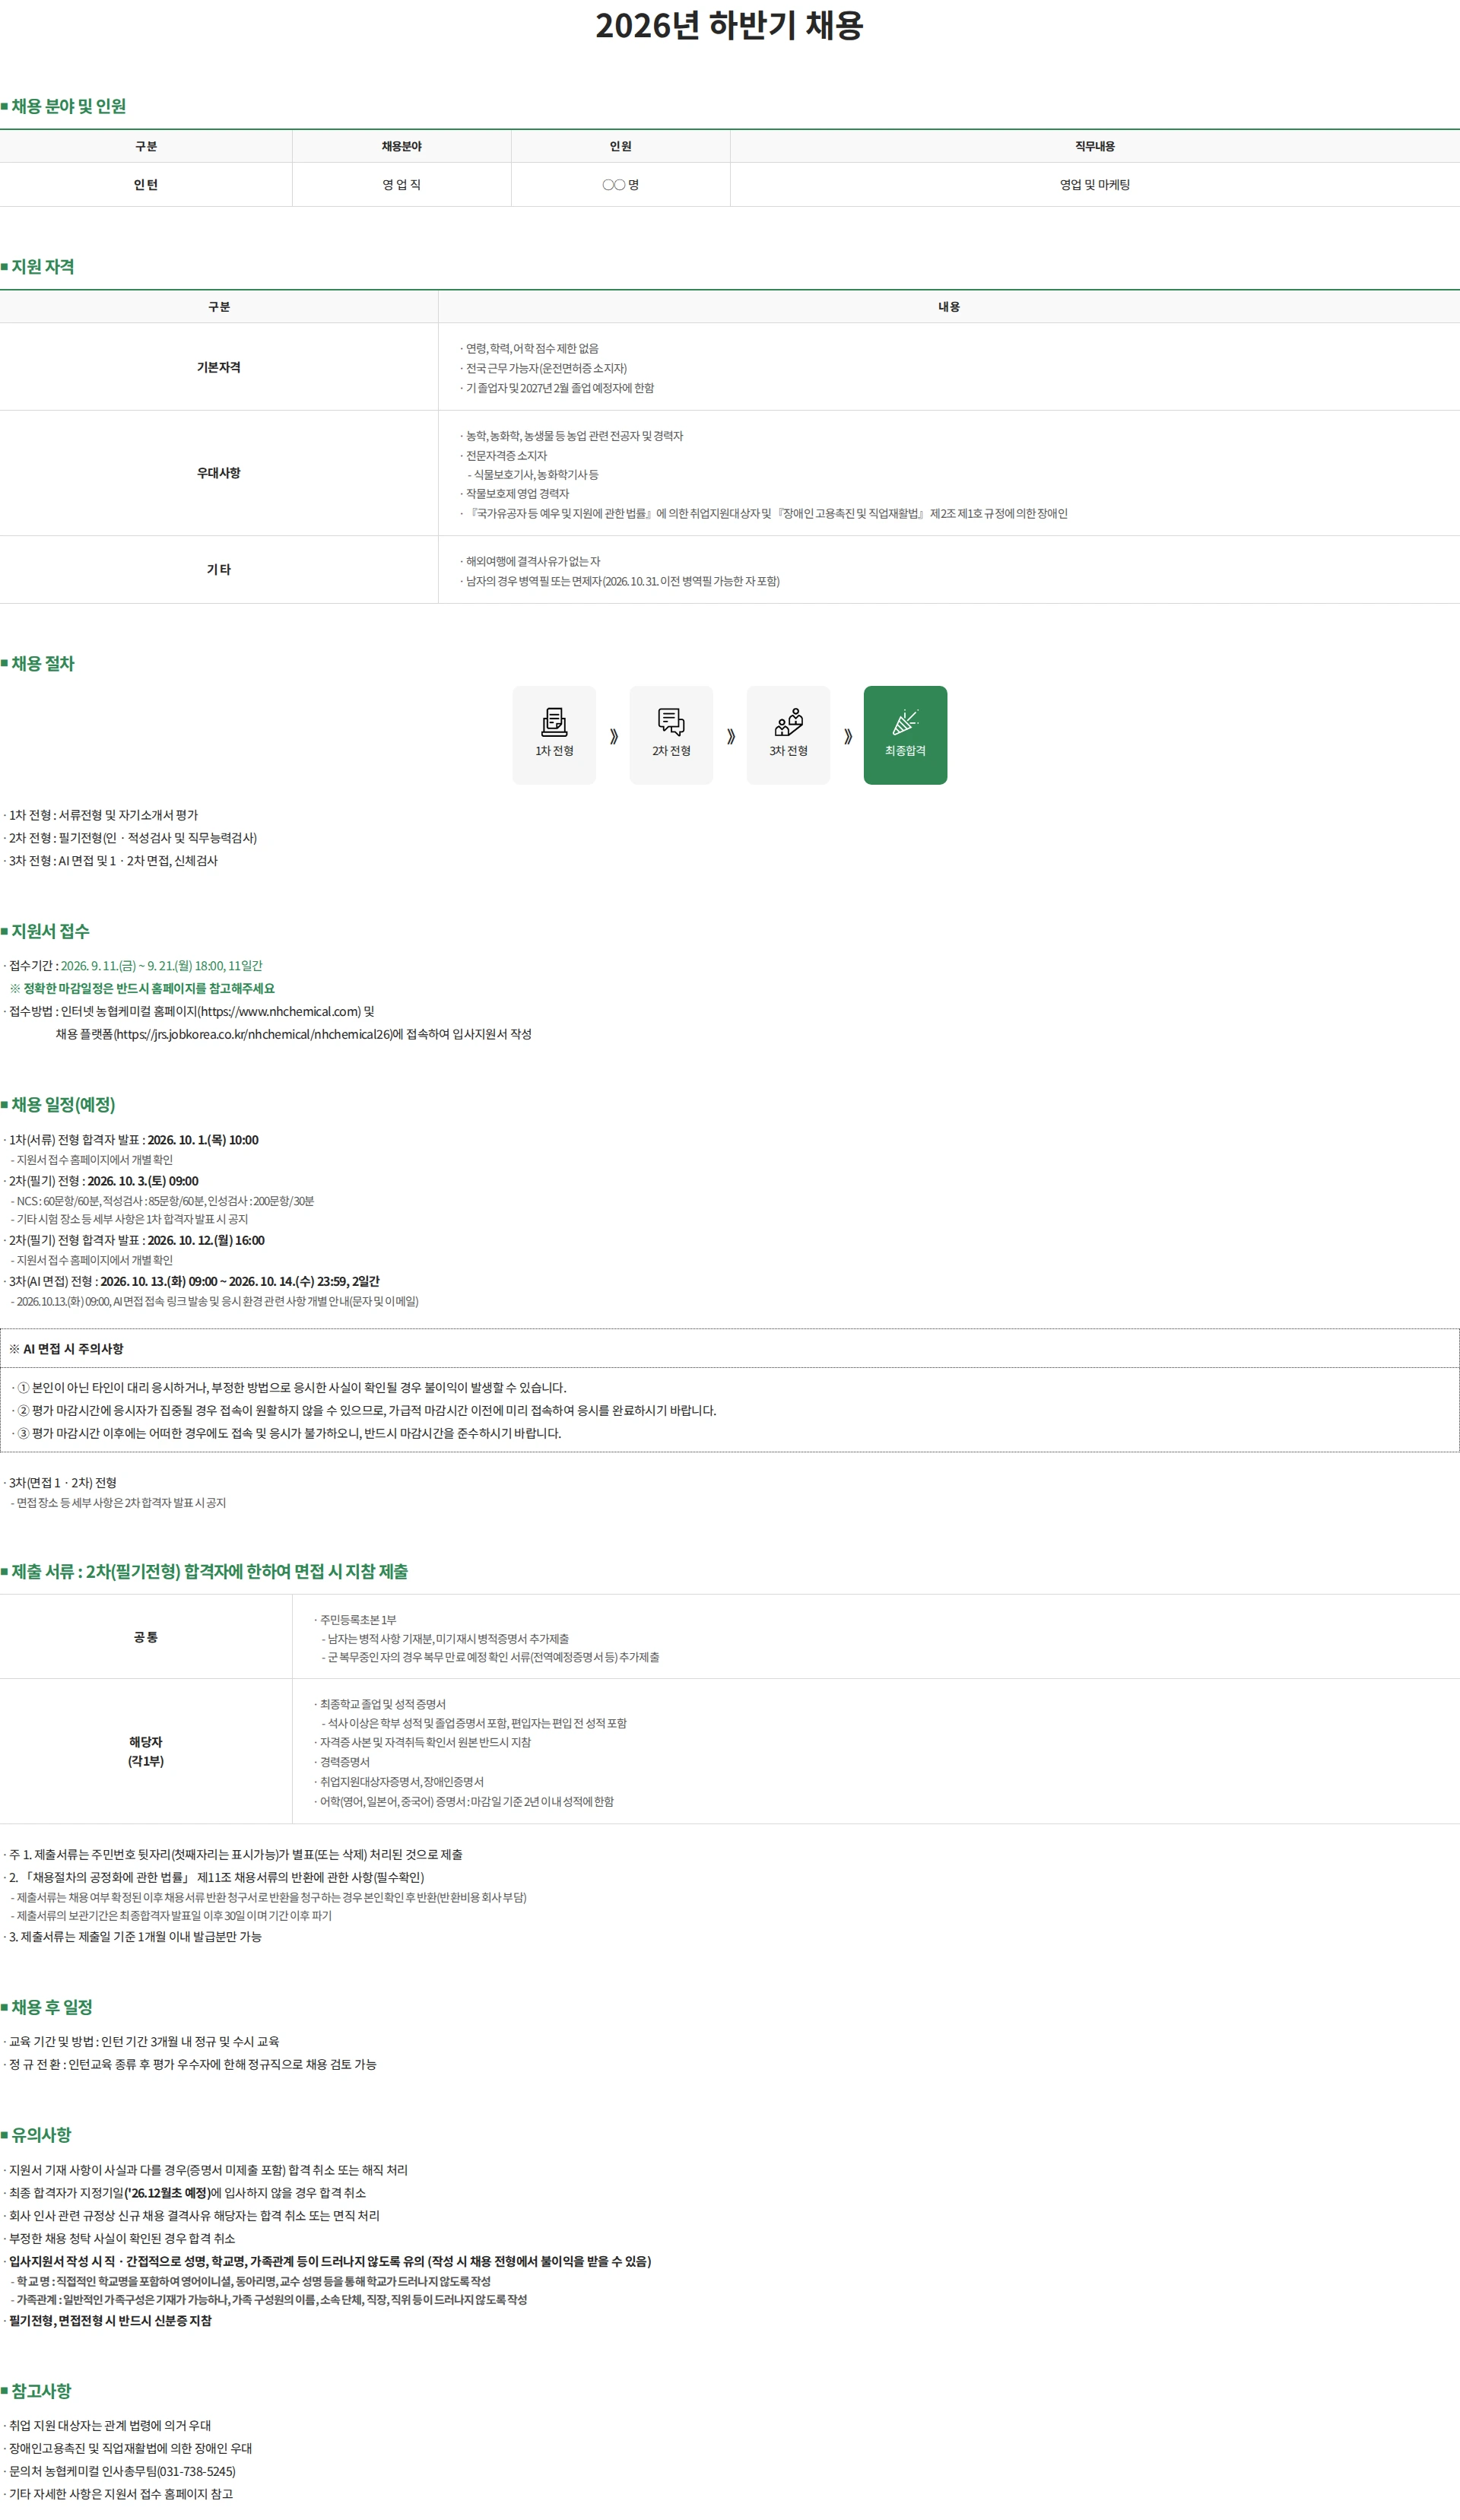Click the 기타 row label
The height and width of the screenshot is (2520, 1460).
(x=219, y=569)
